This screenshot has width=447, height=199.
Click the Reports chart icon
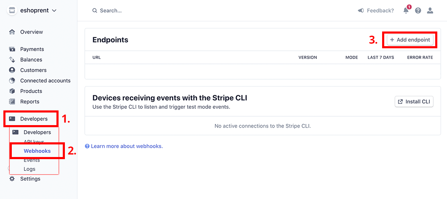[12, 101]
